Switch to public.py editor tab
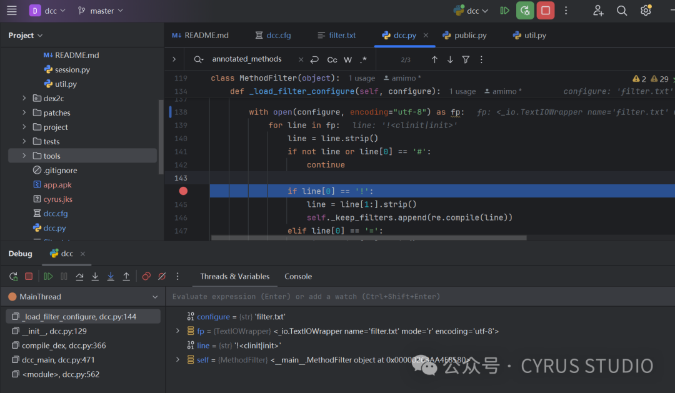675x393 pixels. coord(464,35)
